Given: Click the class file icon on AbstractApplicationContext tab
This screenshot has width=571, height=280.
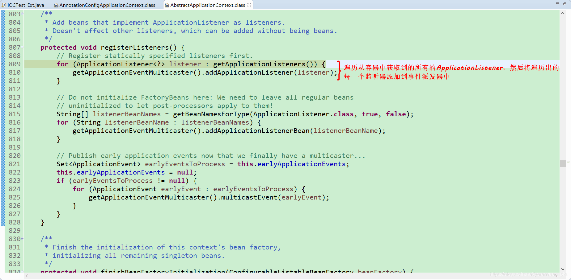Looking at the screenshot, I should pos(167,5).
